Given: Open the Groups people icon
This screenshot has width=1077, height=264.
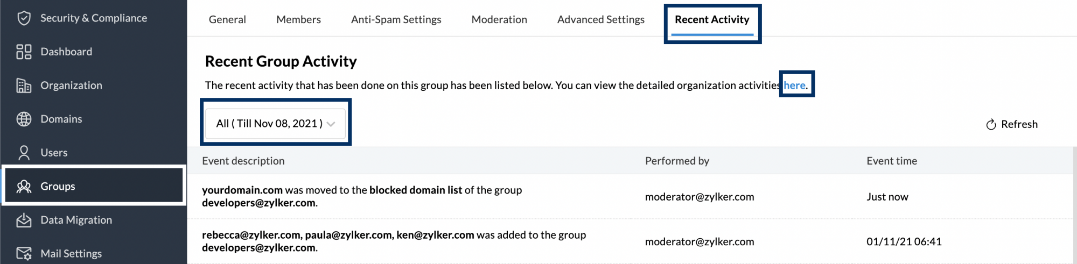Looking at the screenshot, I should pos(24,187).
